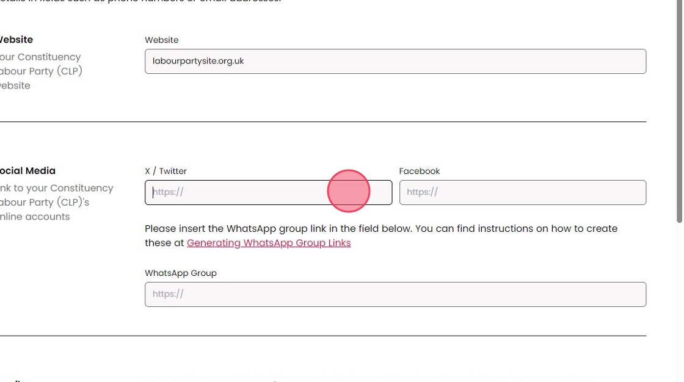Click the Facebook field label

[x=420, y=171]
